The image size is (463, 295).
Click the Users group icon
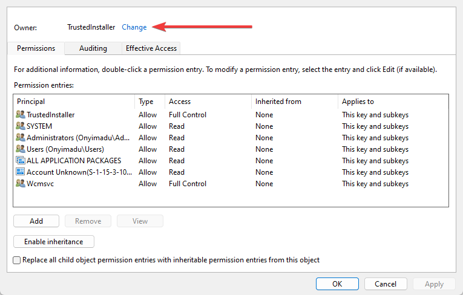pos(21,149)
